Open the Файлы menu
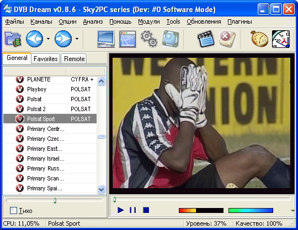 coord(14,22)
